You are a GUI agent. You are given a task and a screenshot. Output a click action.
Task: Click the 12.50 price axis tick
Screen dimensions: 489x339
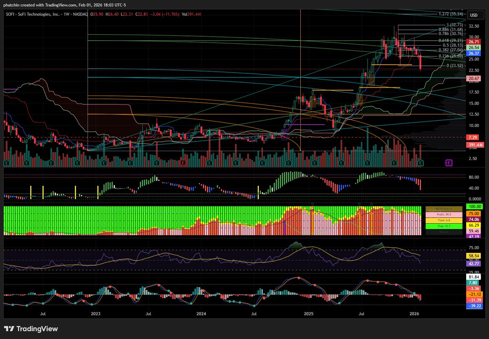(474, 114)
